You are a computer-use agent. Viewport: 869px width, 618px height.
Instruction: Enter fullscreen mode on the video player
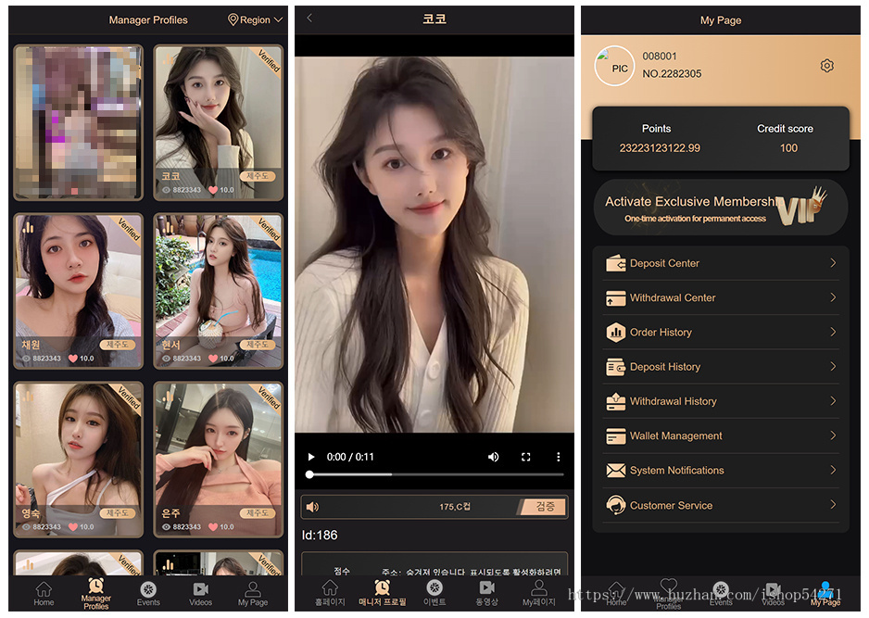(526, 457)
